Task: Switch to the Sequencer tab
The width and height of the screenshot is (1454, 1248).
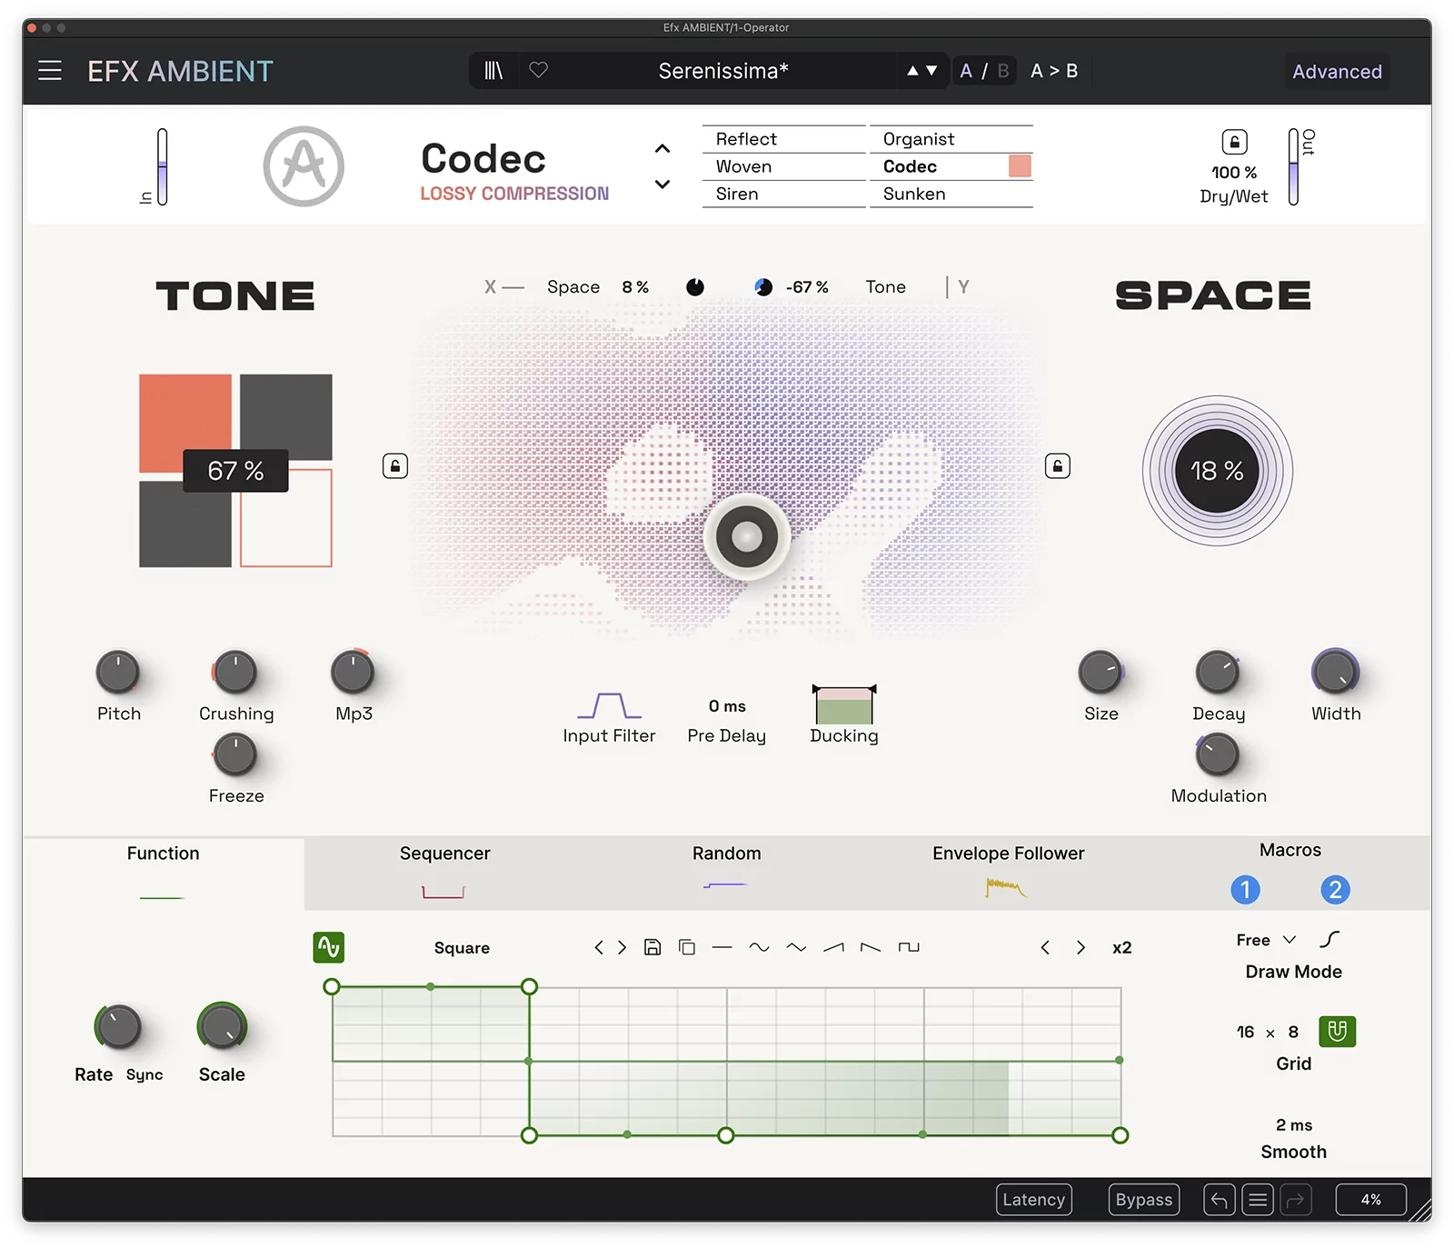Action: 444,854
